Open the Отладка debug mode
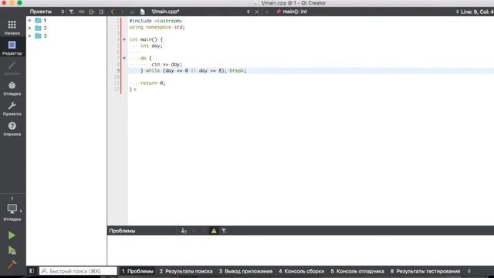Image resolution: width=494 pixels, height=278 pixels. 12,88
